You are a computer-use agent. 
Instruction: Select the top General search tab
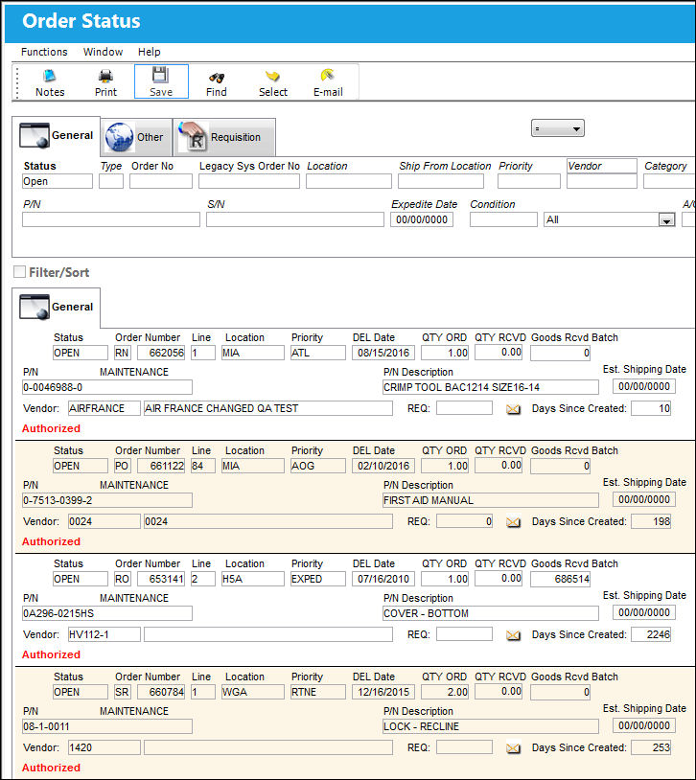(x=57, y=136)
